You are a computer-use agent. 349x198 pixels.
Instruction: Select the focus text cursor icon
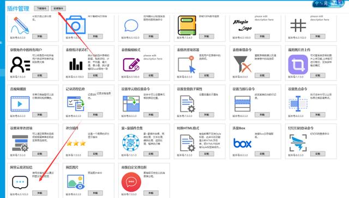pyautogui.click(x=298, y=104)
